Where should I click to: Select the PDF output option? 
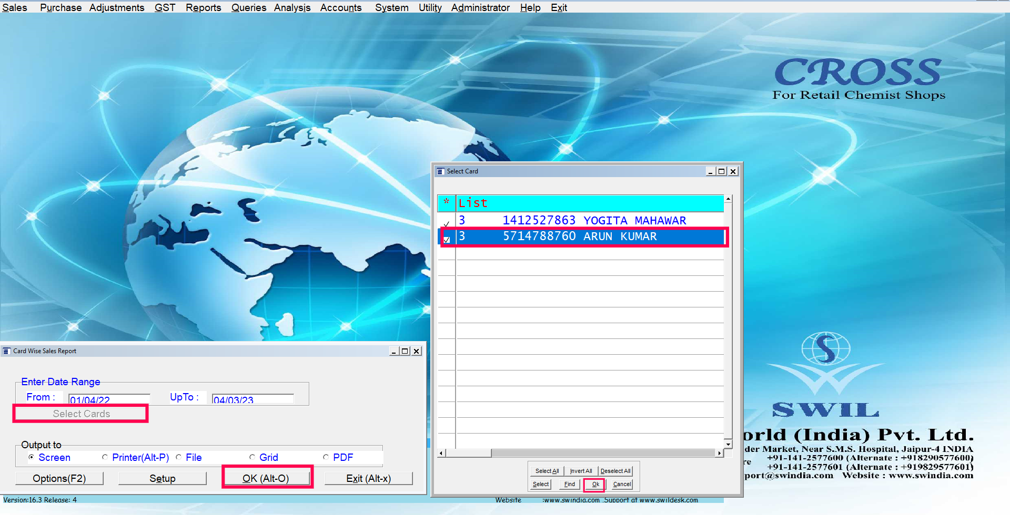338,457
